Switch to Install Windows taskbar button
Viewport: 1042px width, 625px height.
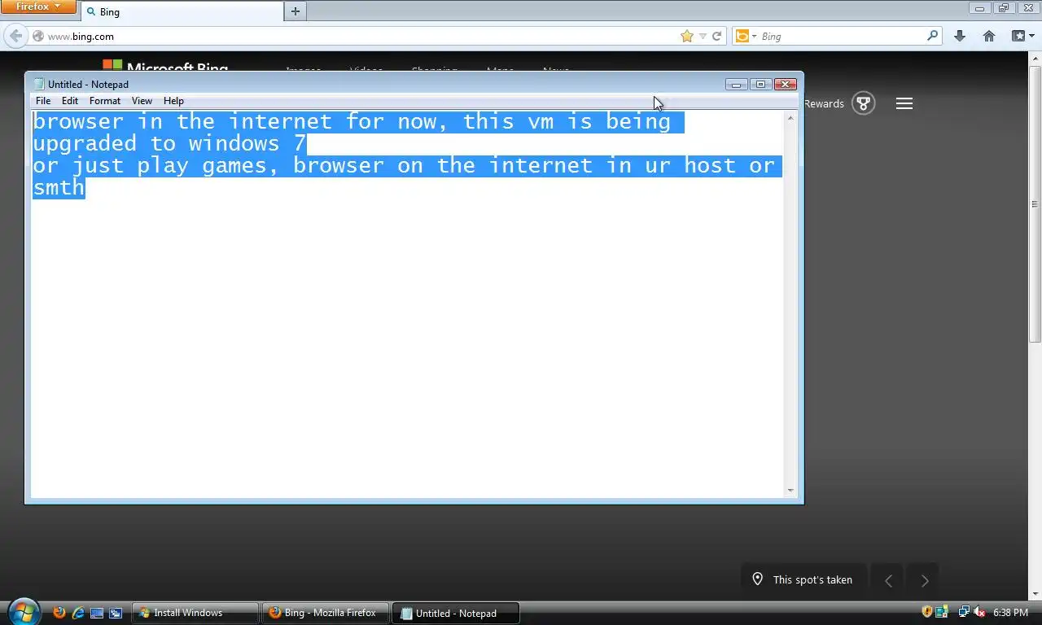coord(195,613)
